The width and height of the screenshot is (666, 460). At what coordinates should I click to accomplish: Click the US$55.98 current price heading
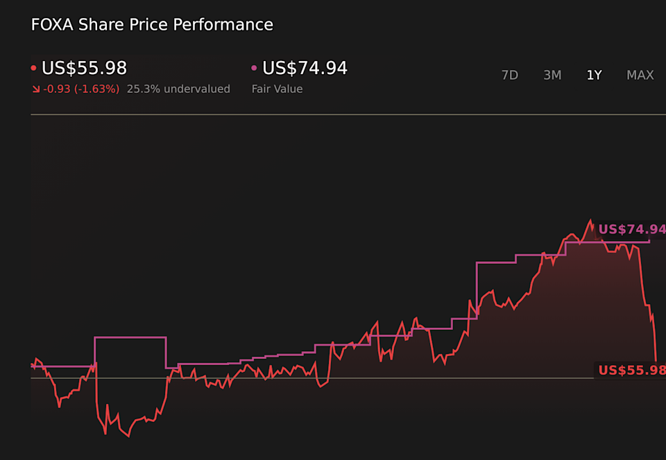click(x=83, y=68)
